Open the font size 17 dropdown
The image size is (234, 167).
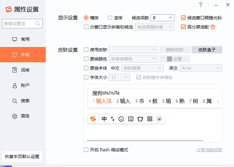(x=119, y=77)
